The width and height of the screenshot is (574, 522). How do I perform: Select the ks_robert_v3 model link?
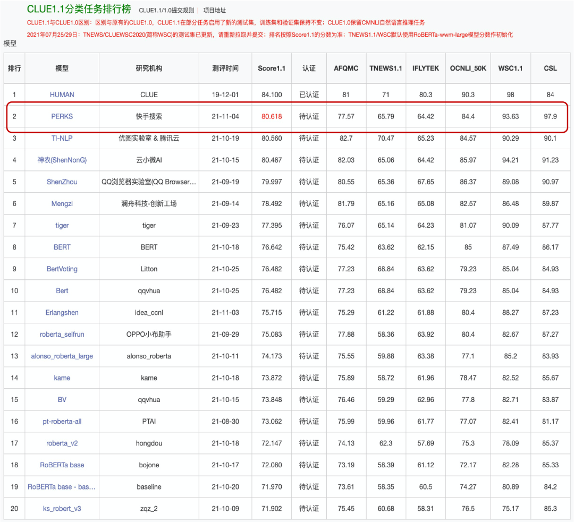click(x=62, y=509)
